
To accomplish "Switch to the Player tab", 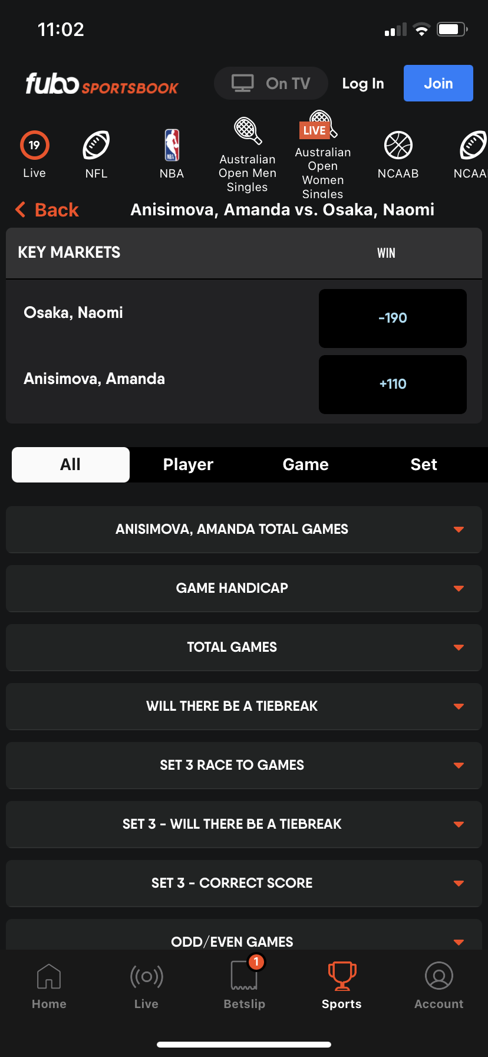I will [188, 465].
